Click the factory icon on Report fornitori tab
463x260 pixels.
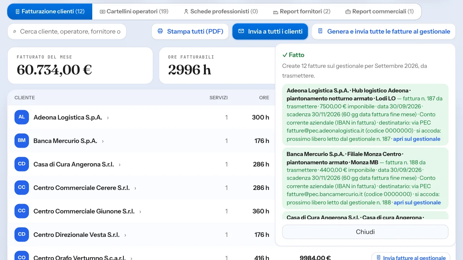click(x=276, y=12)
